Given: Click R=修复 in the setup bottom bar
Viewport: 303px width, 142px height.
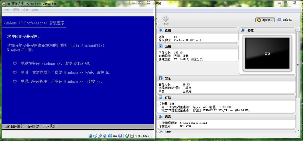Looking at the screenshot, I should 34,127.
